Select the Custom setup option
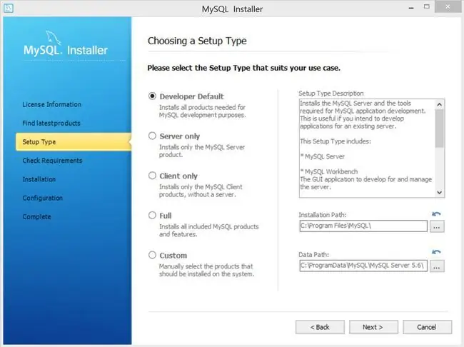Image resolution: width=464 pixels, height=347 pixels. tap(152, 255)
